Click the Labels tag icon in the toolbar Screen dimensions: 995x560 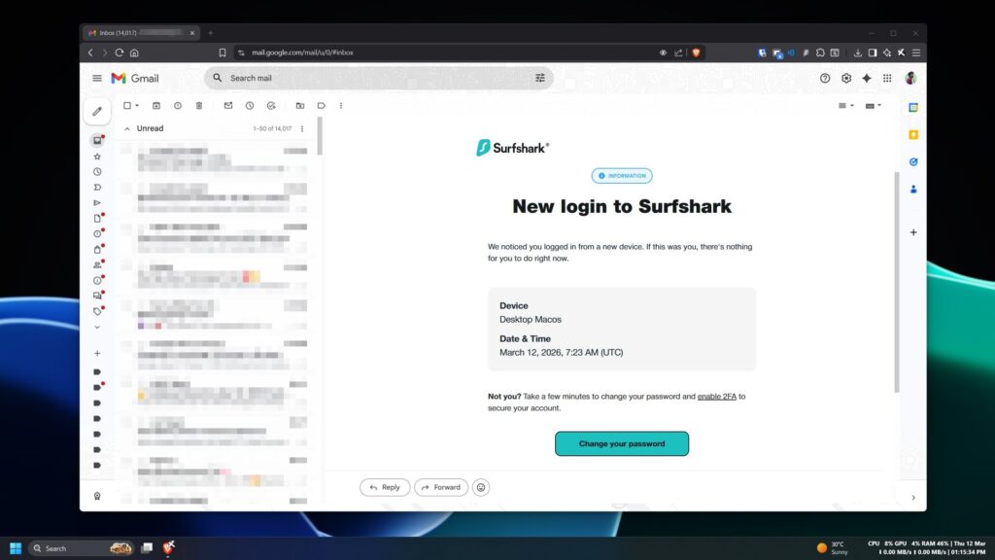[322, 105]
